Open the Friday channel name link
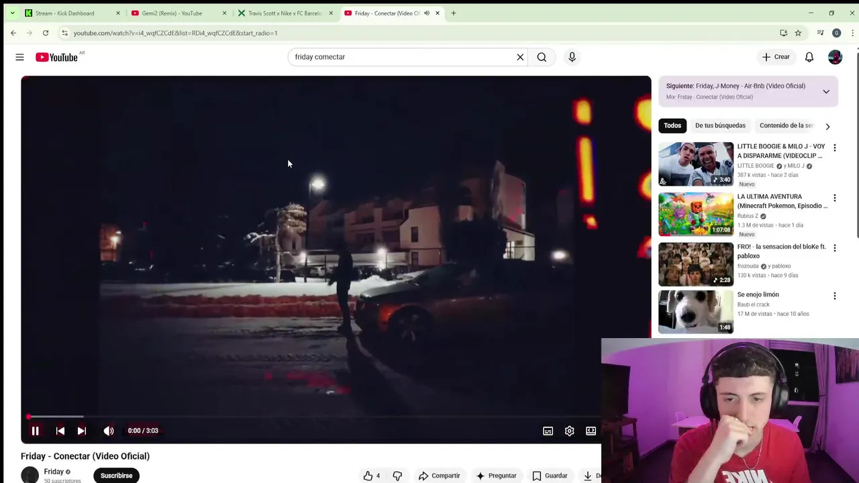Screen dimensions: 859x483 point(54,472)
